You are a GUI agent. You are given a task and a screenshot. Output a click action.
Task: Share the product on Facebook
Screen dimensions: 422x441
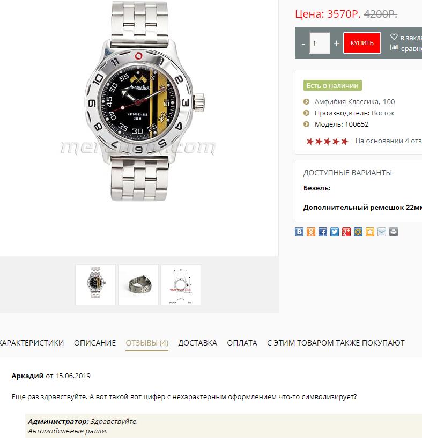pyautogui.click(x=323, y=232)
